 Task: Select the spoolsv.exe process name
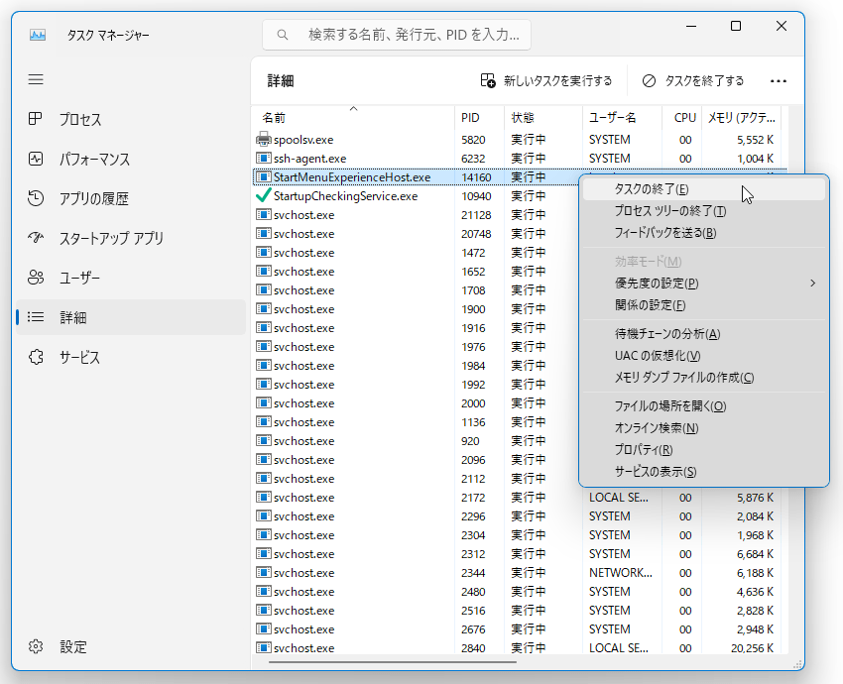[x=303, y=140]
